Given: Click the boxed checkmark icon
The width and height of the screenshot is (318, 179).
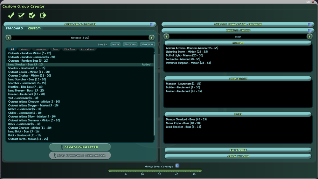Looking at the screenshot, I should [x=21, y=15].
